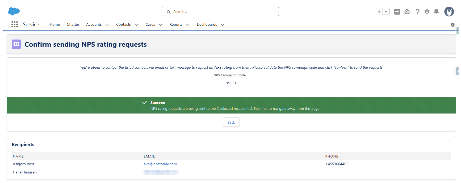This screenshot has width=461, height=183.
Task: Click the Salesforce cloud logo
Action: [14, 11]
